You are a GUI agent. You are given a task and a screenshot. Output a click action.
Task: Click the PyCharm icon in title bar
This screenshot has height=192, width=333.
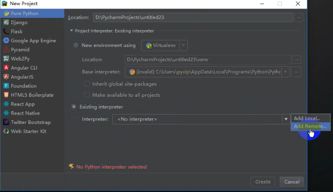pyautogui.click(x=4, y=4)
